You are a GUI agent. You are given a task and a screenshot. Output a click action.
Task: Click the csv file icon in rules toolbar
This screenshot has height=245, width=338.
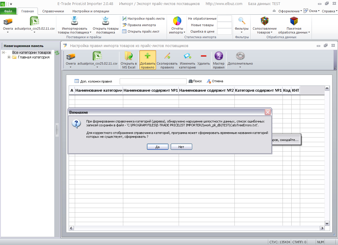pyautogui.click(x=97, y=56)
